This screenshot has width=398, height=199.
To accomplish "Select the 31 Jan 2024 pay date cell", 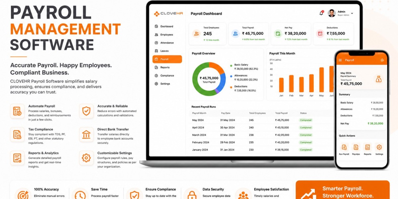I will [228, 150].
